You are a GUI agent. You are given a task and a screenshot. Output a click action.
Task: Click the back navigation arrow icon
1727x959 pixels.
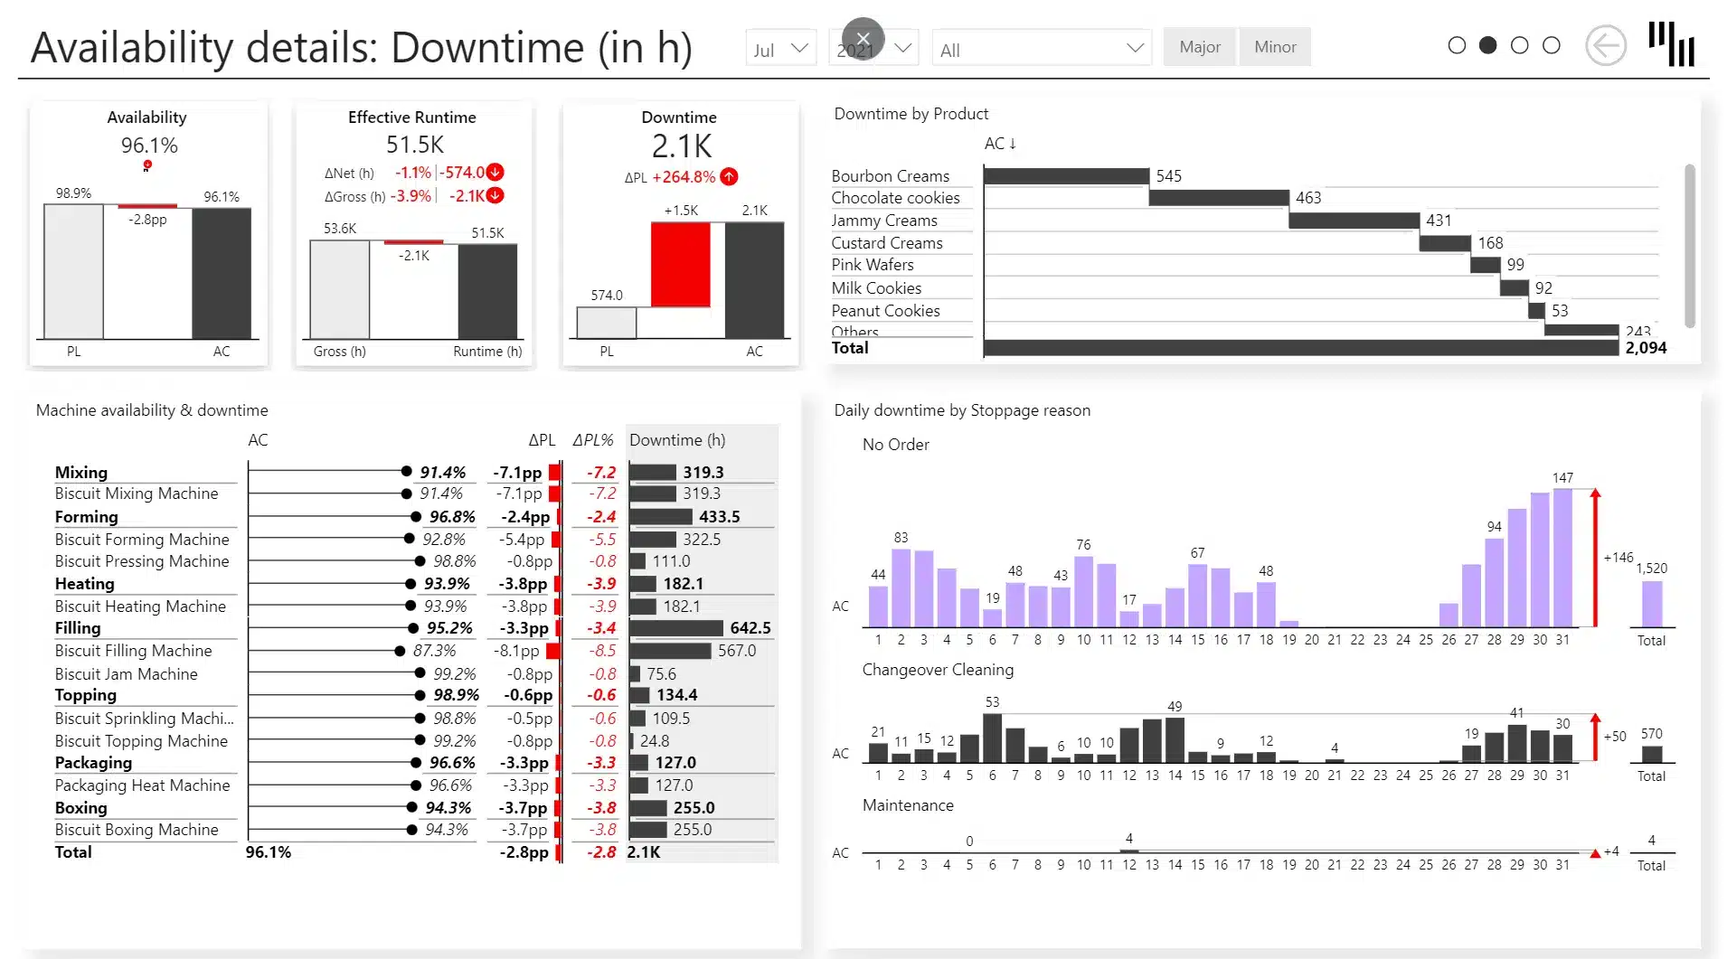(1605, 45)
